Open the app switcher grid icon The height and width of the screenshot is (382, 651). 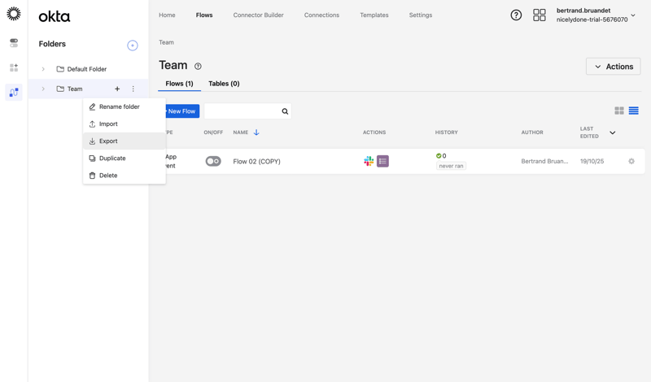(x=540, y=15)
